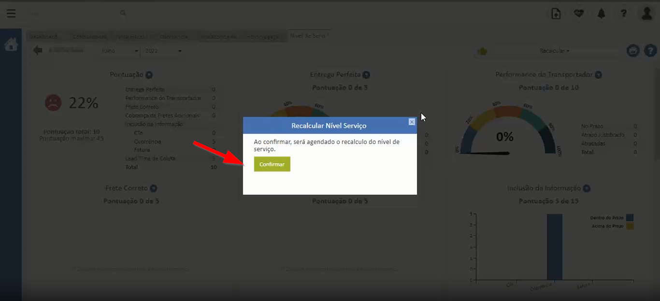Open info icon beside Inclusão da Informação
The width and height of the screenshot is (660, 301).
tap(586, 188)
